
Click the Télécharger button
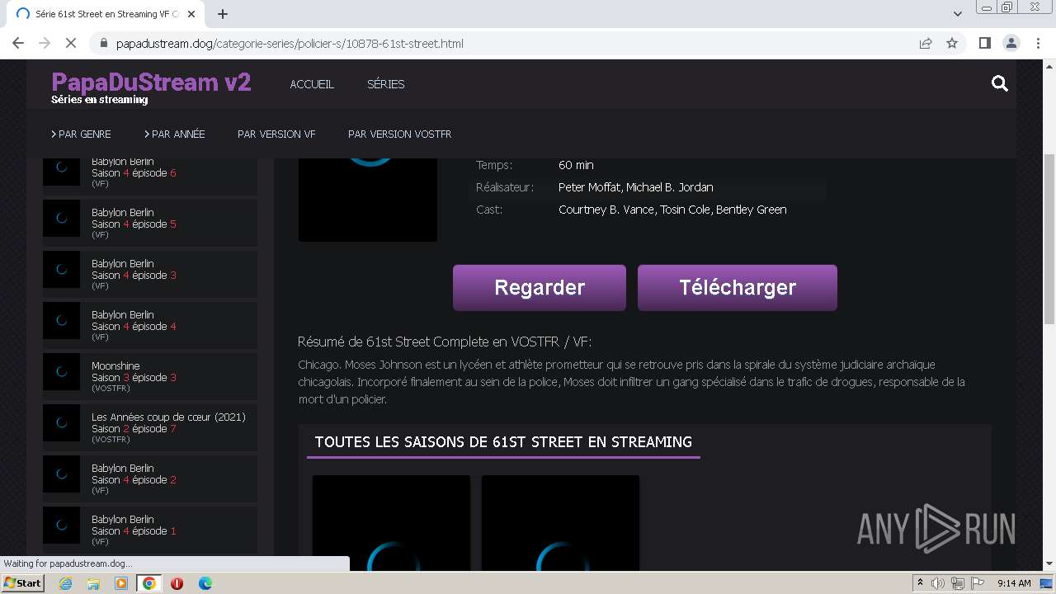[x=738, y=288]
